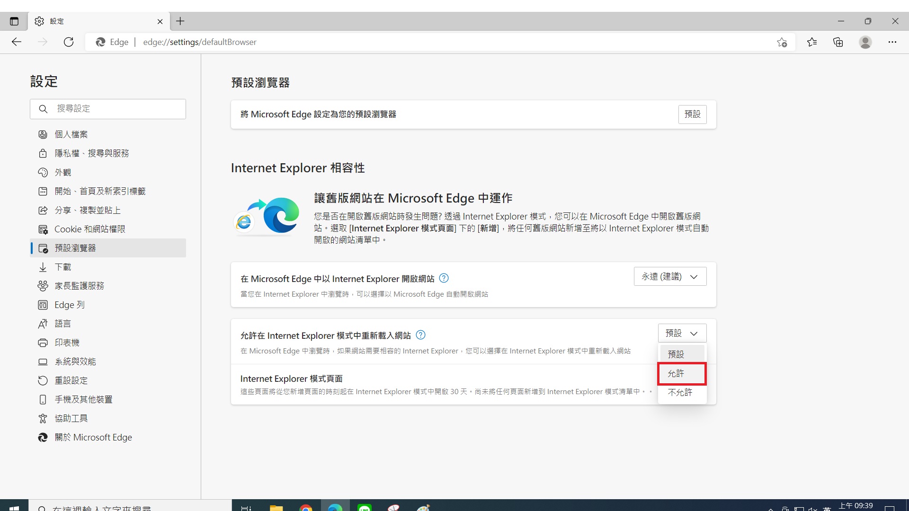Click the 預設 button to set default browser
The height and width of the screenshot is (511, 909).
pos(692,114)
